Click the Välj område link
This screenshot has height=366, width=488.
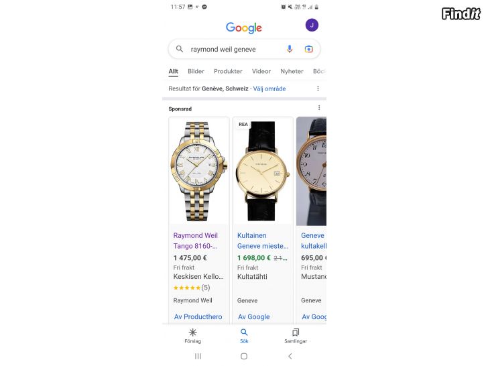point(269,88)
